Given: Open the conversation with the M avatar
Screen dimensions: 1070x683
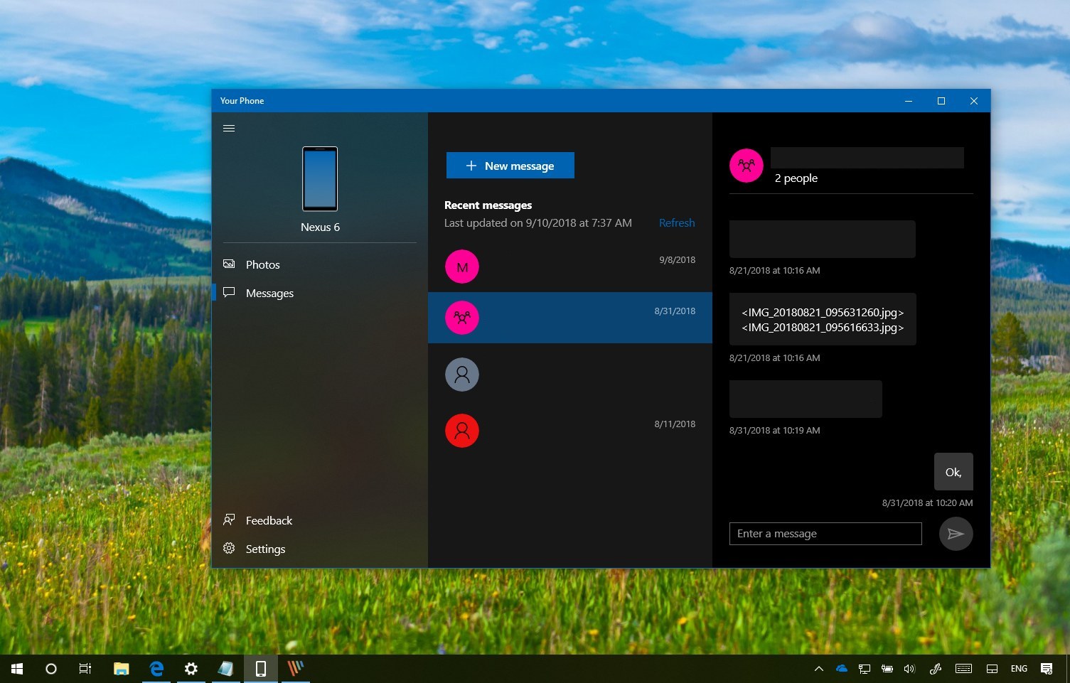Looking at the screenshot, I should [461, 267].
